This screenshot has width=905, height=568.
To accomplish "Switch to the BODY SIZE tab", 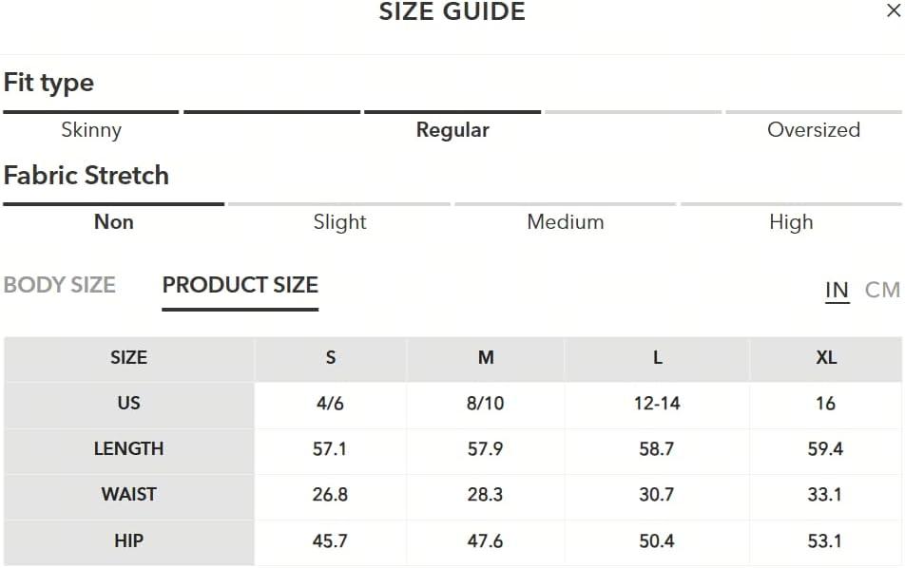I will point(60,285).
